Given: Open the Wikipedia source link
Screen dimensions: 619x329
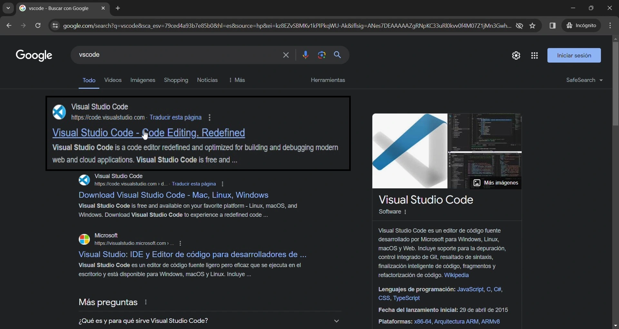Looking at the screenshot, I should [x=457, y=275].
